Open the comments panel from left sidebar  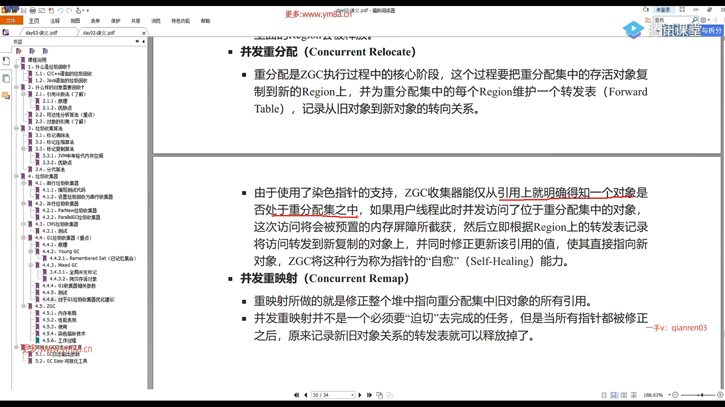click(6, 95)
